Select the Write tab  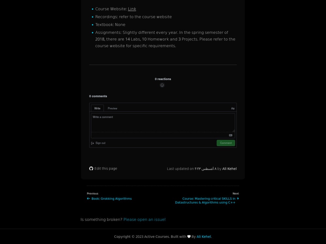pyautogui.click(x=97, y=108)
